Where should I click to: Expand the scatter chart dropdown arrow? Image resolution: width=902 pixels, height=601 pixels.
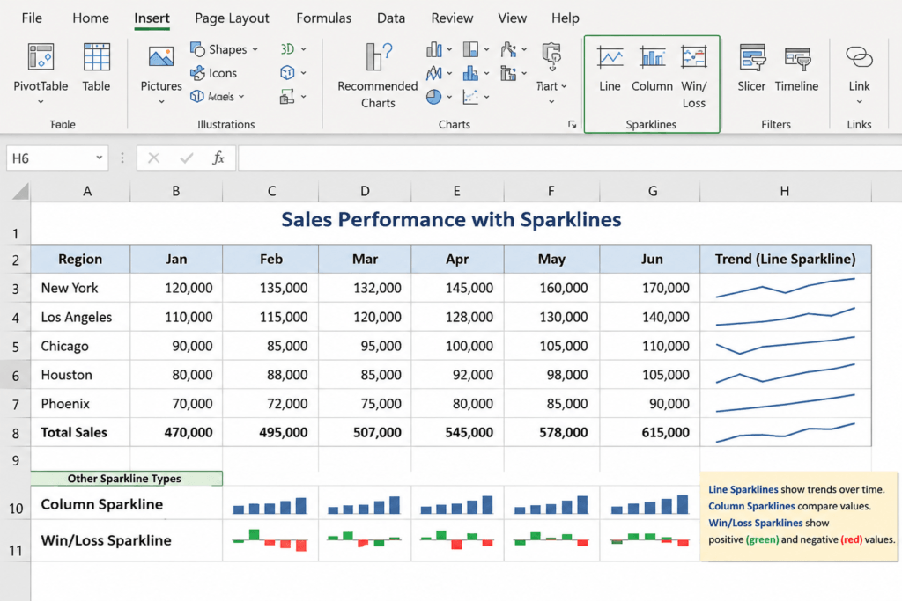tap(486, 97)
